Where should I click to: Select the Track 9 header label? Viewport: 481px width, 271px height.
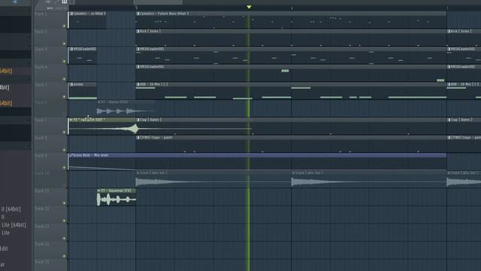pos(41,156)
